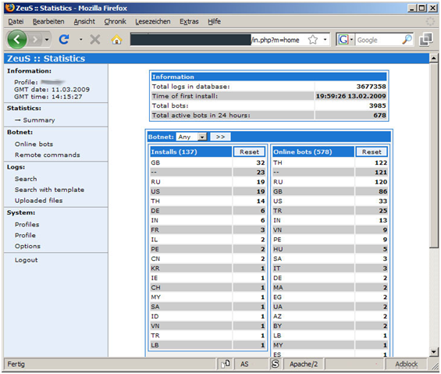The width and height of the screenshot is (441, 374).
Task: Bookmark this page with the star icon
Action: coord(312,40)
